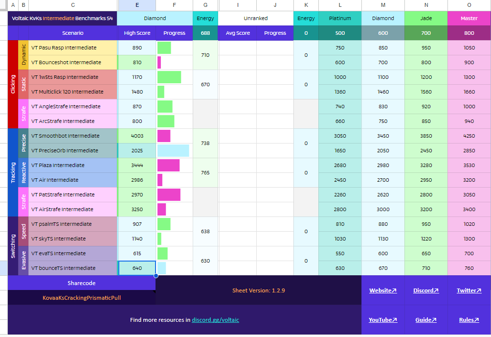Viewport: 491px width, 337px height.
Task: Select column K header
Action: click(x=306, y=5)
